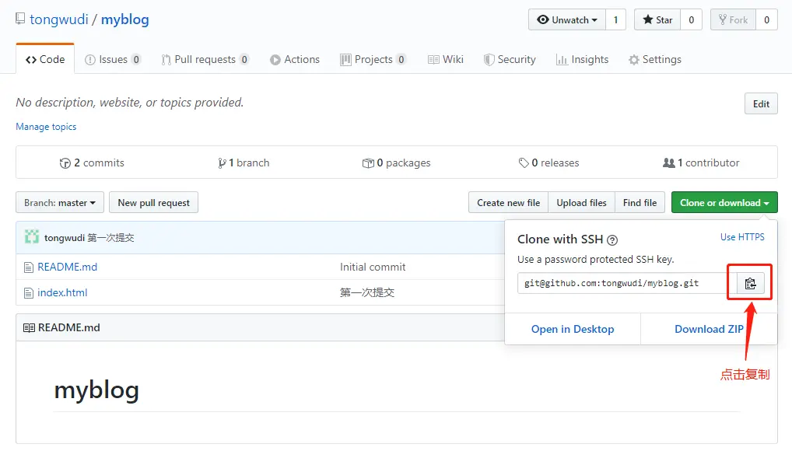Click the people icon beside 1 contributor
This screenshot has width=792, height=458.
coord(669,163)
